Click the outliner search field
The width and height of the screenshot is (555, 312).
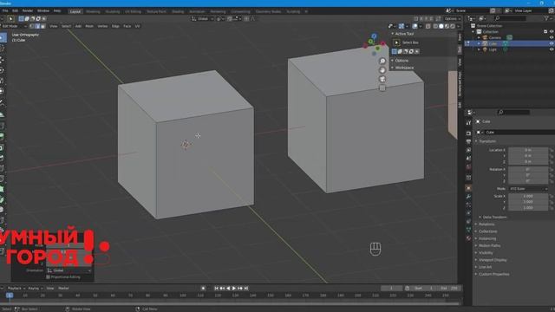tap(510, 18)
